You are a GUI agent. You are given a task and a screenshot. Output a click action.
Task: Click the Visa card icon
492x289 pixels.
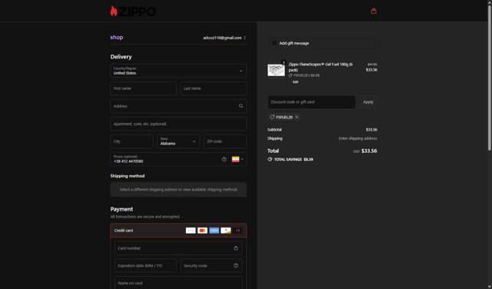pyautogui.click(x=191, y=231)
